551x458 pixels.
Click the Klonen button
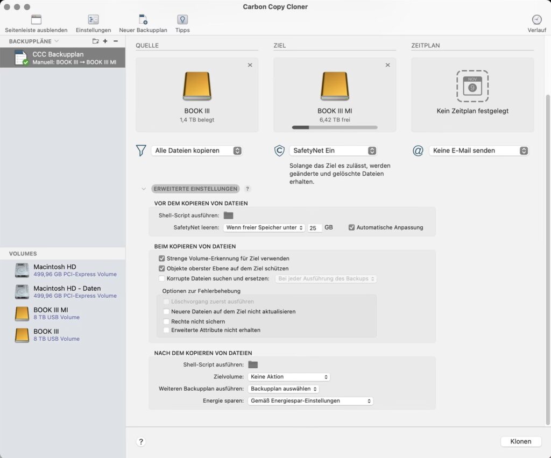pos(520,441)
